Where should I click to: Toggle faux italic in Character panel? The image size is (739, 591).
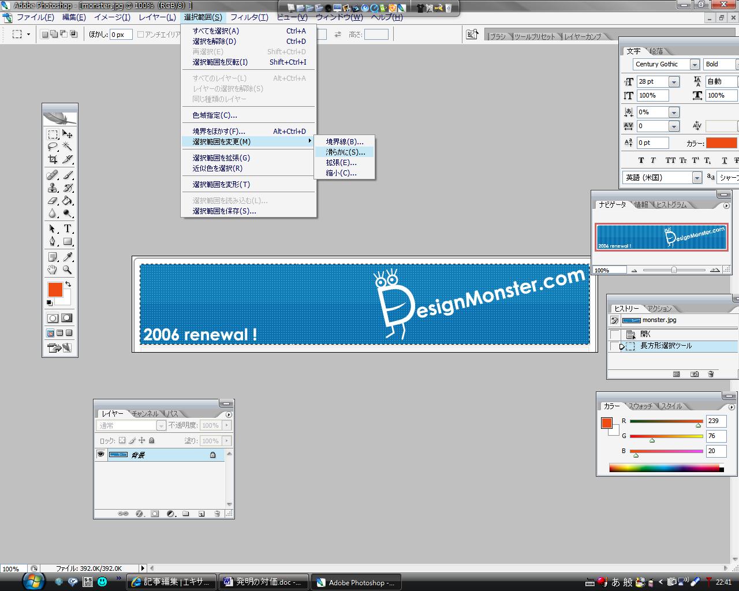[x=653, y=160]
